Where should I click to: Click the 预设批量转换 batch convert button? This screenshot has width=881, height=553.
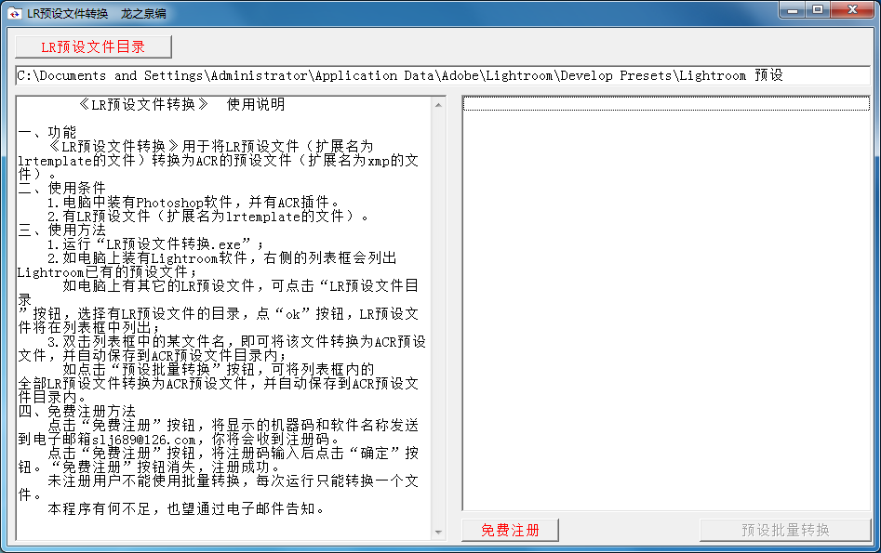[785, 530]
